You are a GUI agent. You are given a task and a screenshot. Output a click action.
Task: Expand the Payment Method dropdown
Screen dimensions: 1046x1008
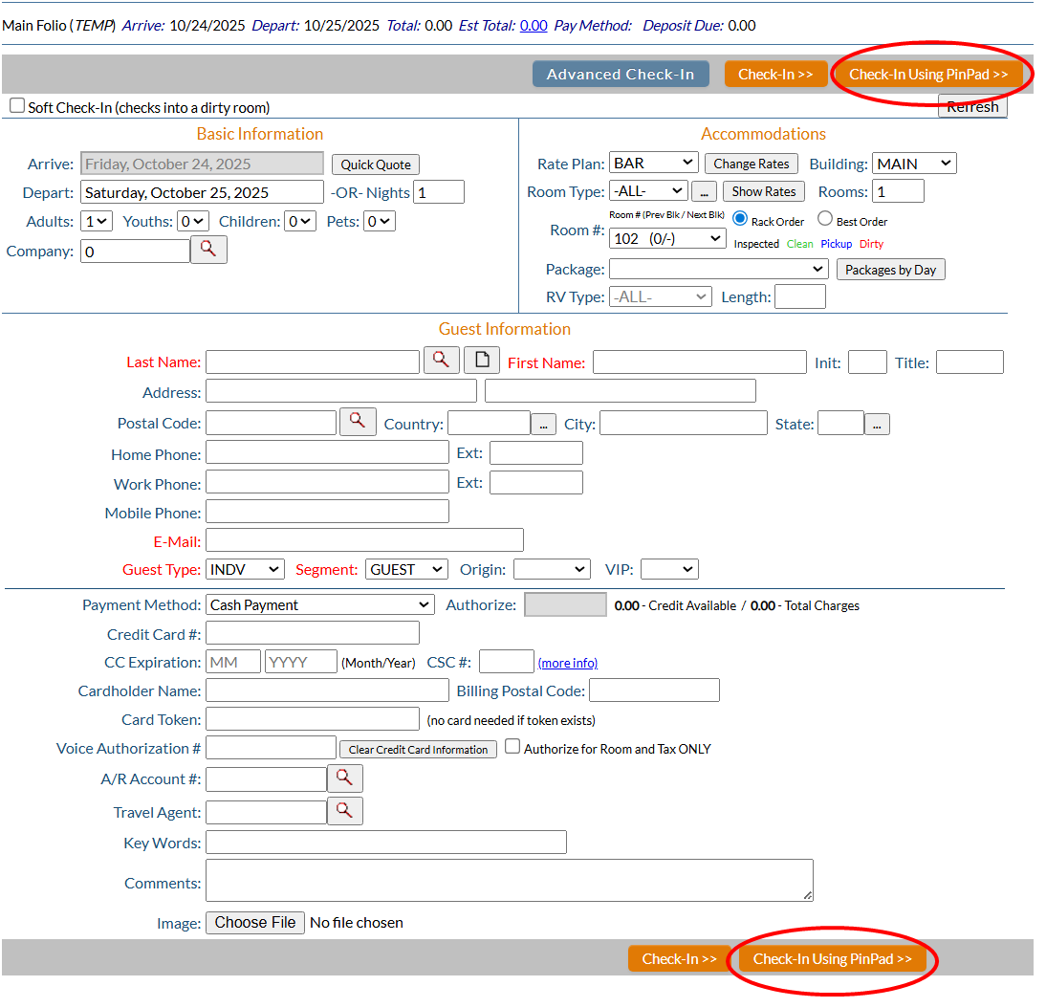[320, 604]
